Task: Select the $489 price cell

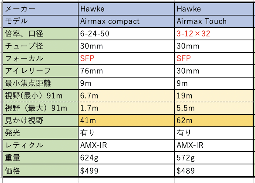Action: 214,170
